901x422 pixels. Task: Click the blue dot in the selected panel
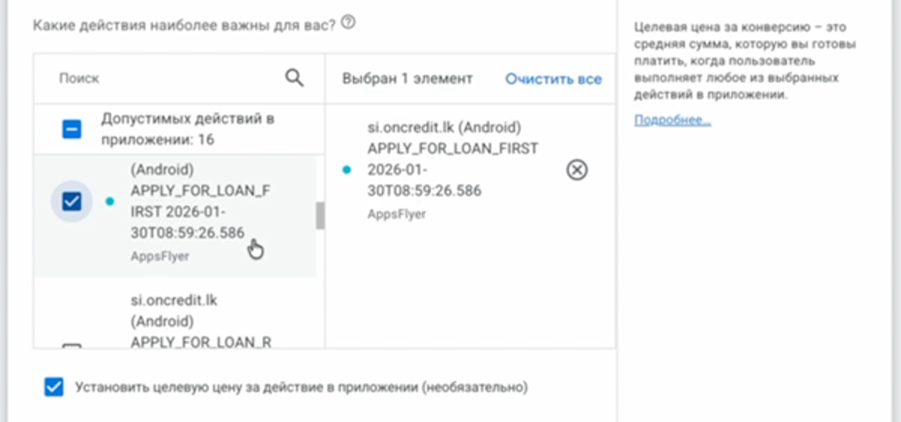(x=346, y=170)
